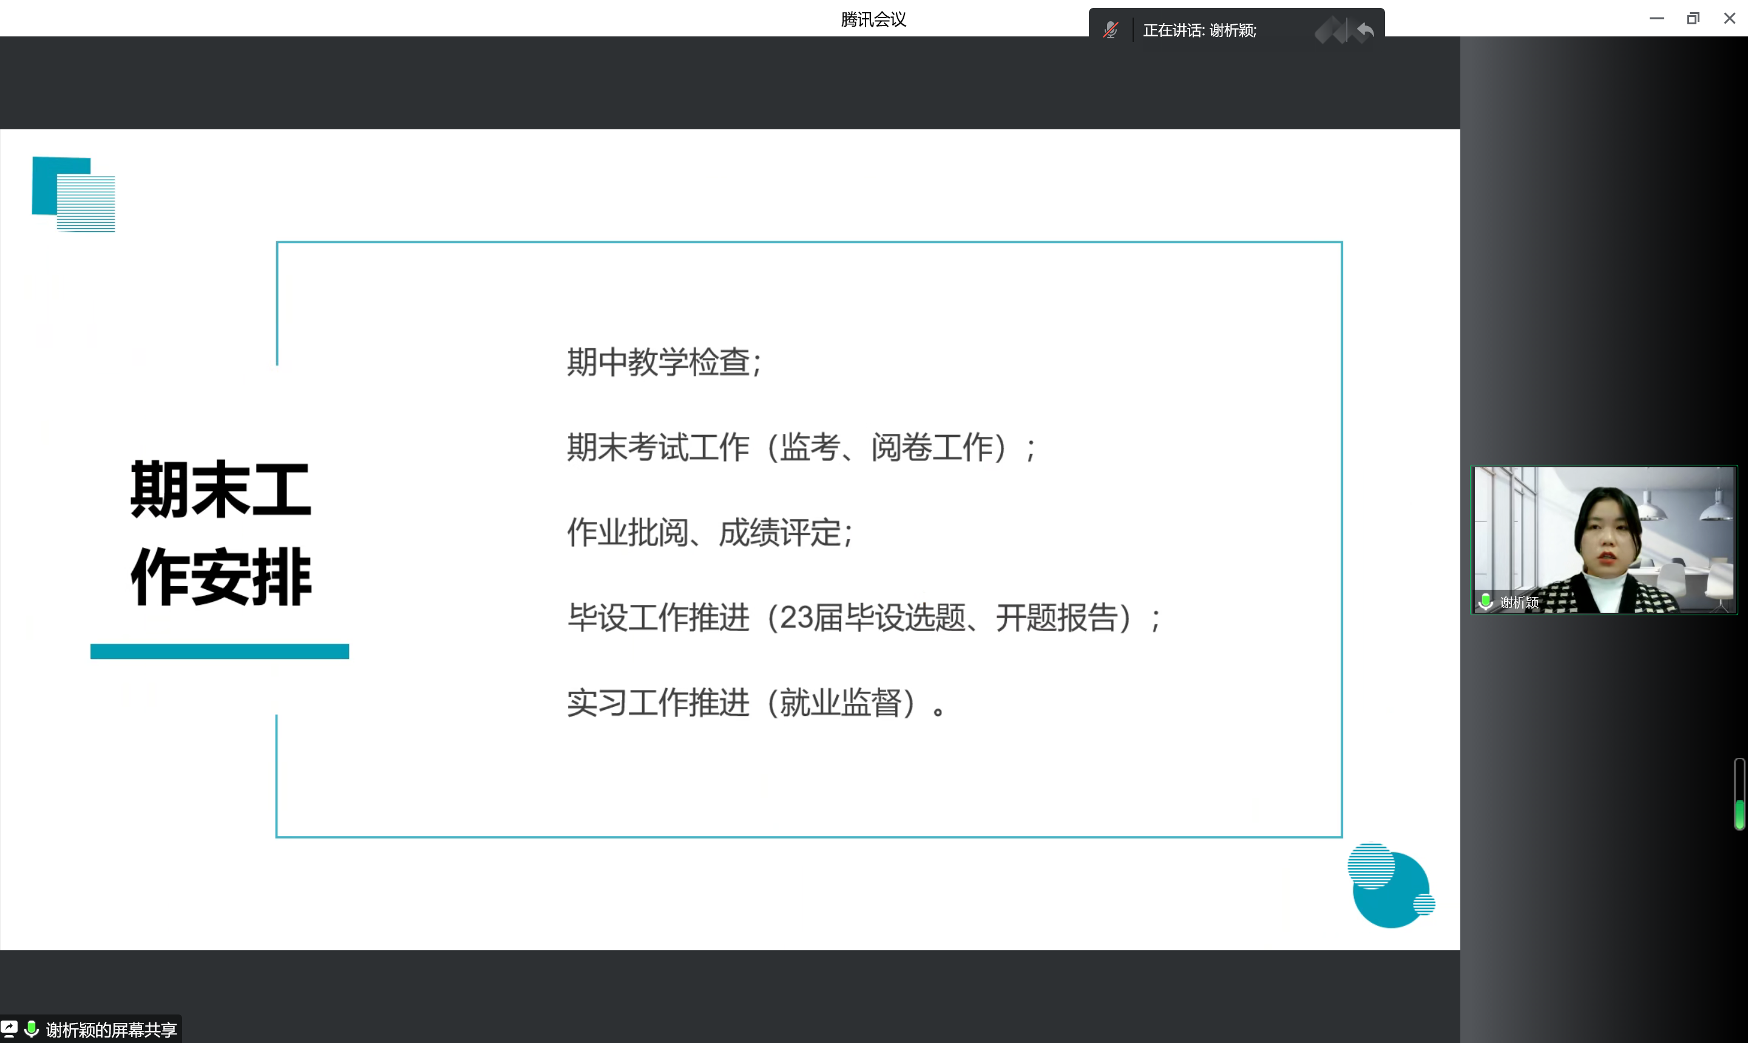
Task: Click the speaking indicator '正在讲话: 谢析颖'
Action: tap(1199, 30)
